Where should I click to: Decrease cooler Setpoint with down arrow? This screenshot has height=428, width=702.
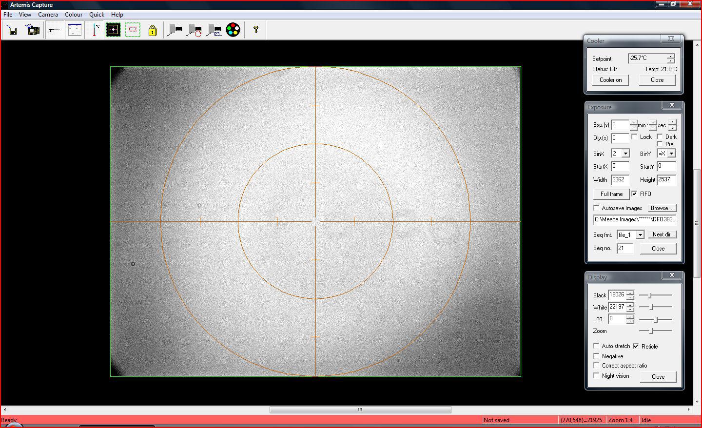(671, 61)
